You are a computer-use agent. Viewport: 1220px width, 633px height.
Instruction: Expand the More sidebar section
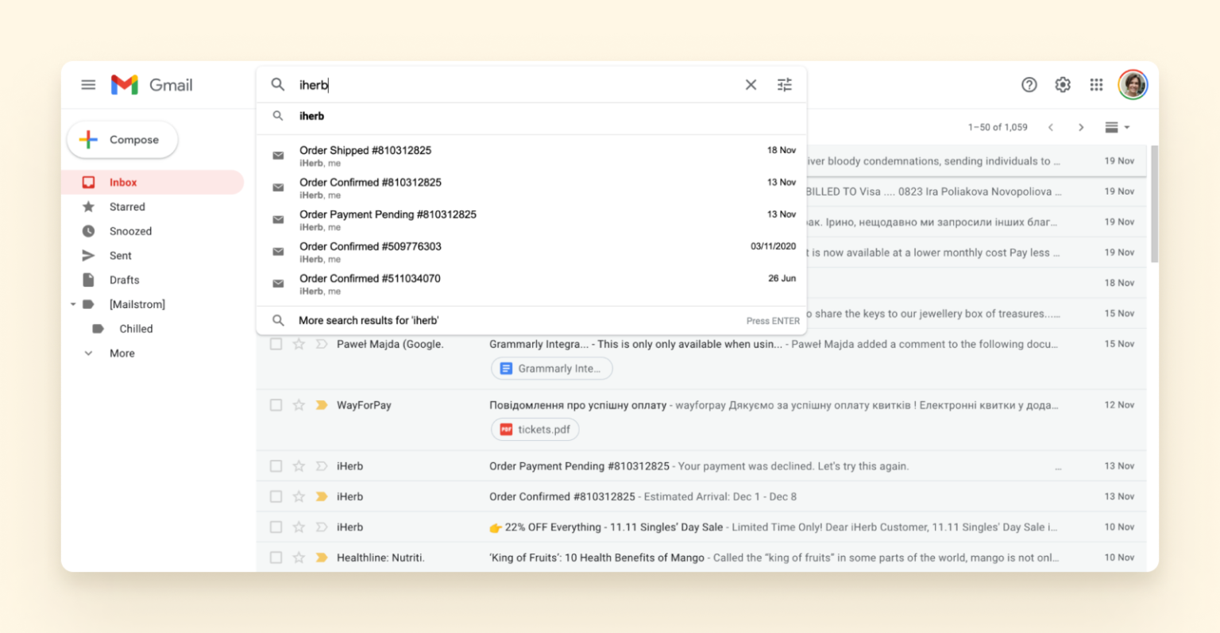(x=122, y=353)
